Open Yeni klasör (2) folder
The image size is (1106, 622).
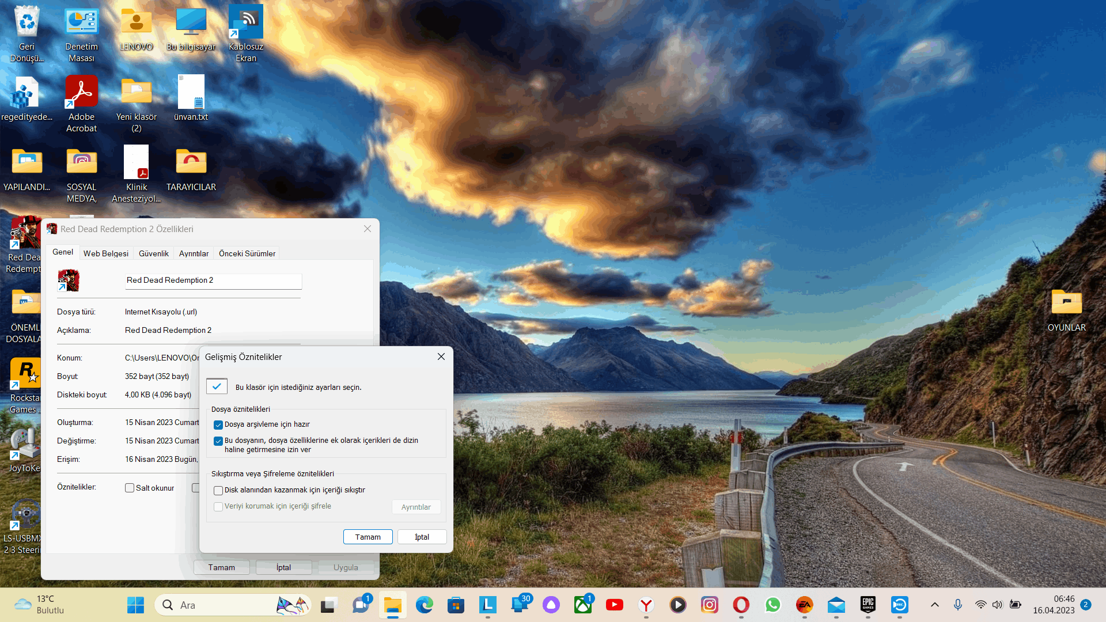click(x=137, y=104)
